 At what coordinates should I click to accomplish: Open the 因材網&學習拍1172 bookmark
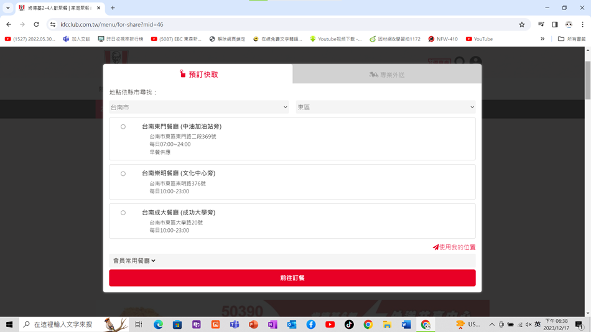[395, 39]
